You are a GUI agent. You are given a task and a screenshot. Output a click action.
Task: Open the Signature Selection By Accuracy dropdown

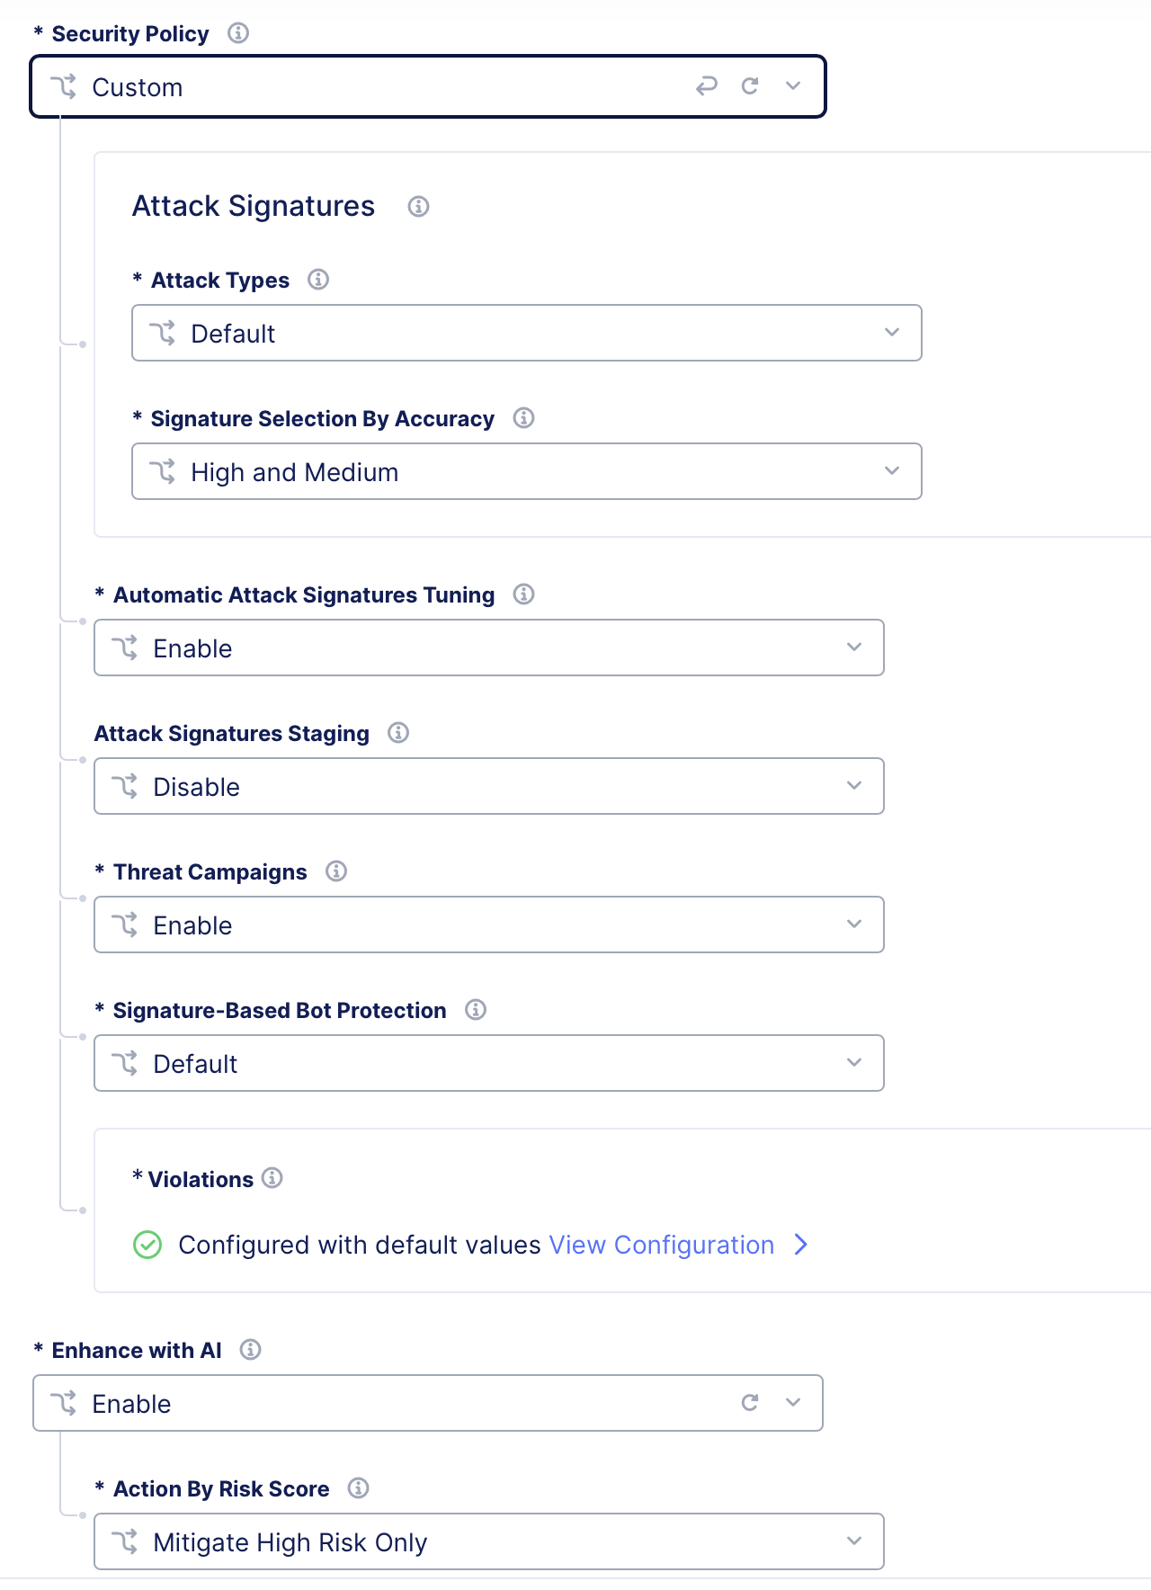[890, 471]
